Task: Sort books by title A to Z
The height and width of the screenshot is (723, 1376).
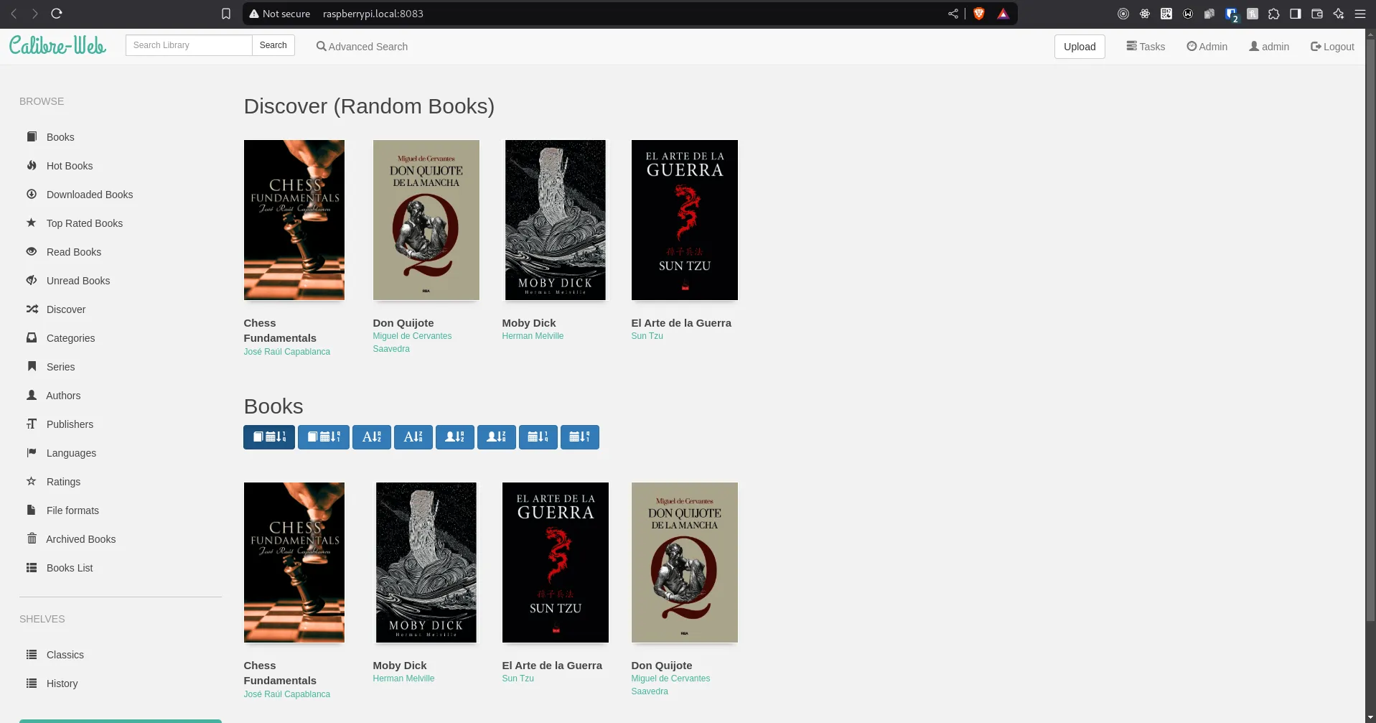Action: point(372,437)
